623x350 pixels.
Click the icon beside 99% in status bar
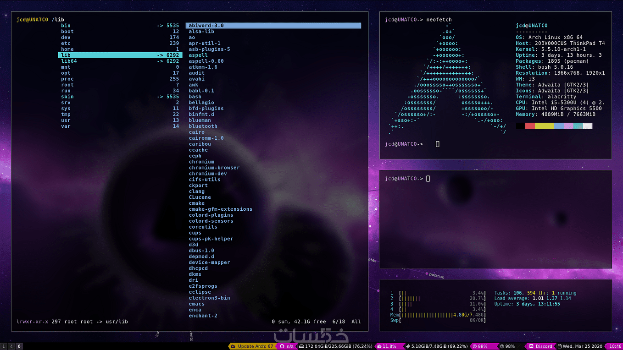pos(474,346)
